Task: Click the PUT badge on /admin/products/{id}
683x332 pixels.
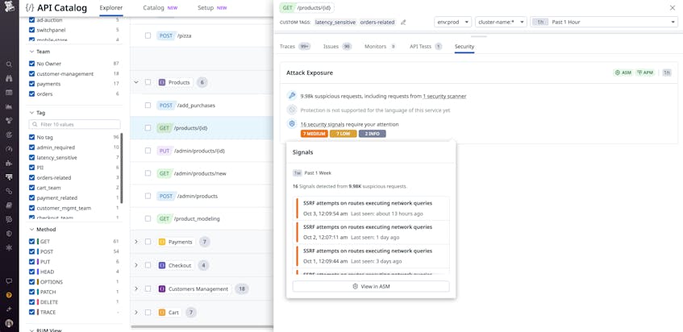Action: [164, 151]
